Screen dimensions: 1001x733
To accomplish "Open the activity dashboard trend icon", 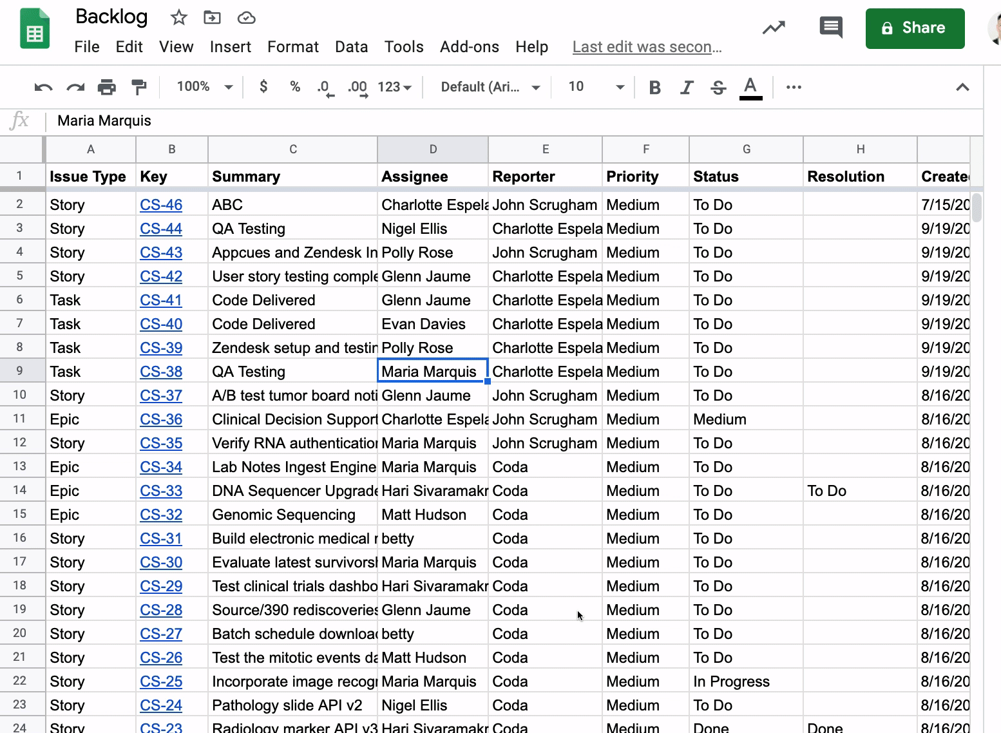I will click(x=774, y=28).
